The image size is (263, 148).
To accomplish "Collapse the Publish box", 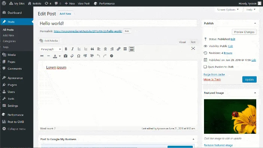I will [255, 23].
